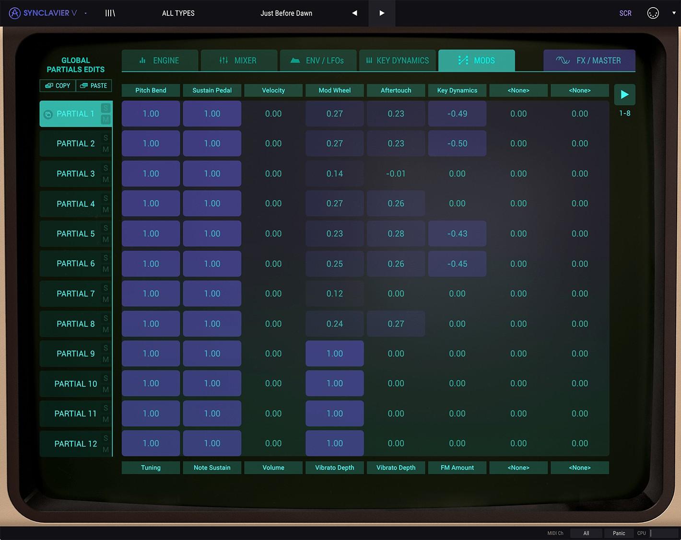
Task: Click the MIDI DIN connector icon
Action: click(653, 13)
